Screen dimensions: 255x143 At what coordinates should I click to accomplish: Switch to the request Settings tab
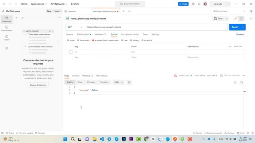click(x=155, y=35)
